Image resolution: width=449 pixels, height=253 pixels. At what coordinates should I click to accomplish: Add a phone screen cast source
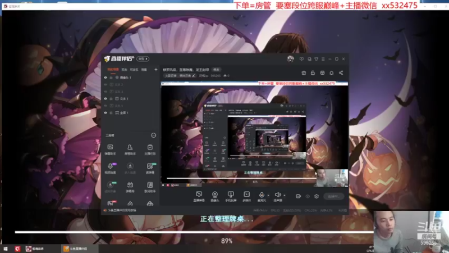[x=231, y=196]
